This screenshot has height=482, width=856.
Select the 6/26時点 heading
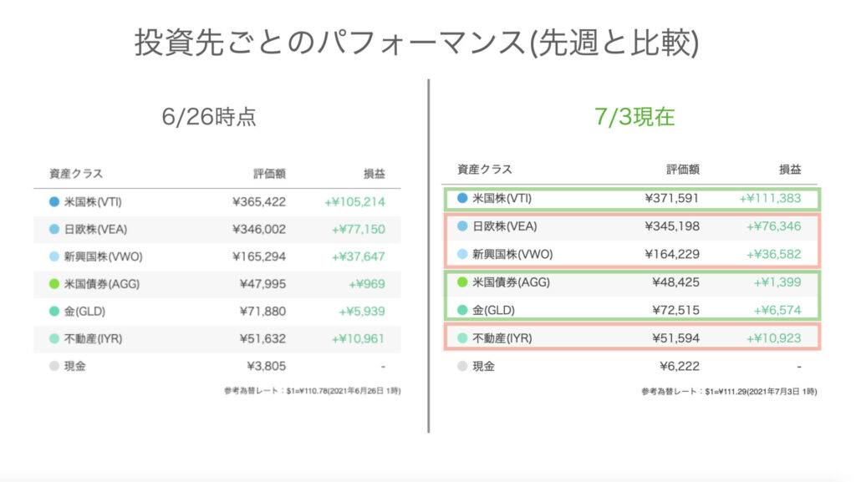tap(209, 117)
